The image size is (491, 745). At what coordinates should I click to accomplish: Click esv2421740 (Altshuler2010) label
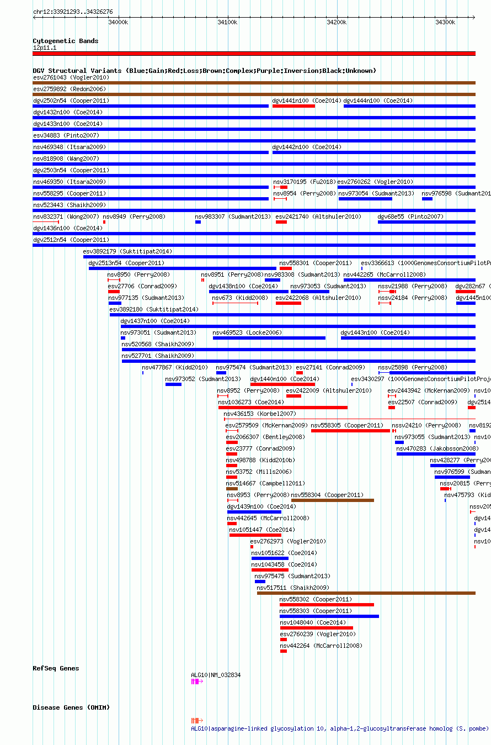point(318,216)
